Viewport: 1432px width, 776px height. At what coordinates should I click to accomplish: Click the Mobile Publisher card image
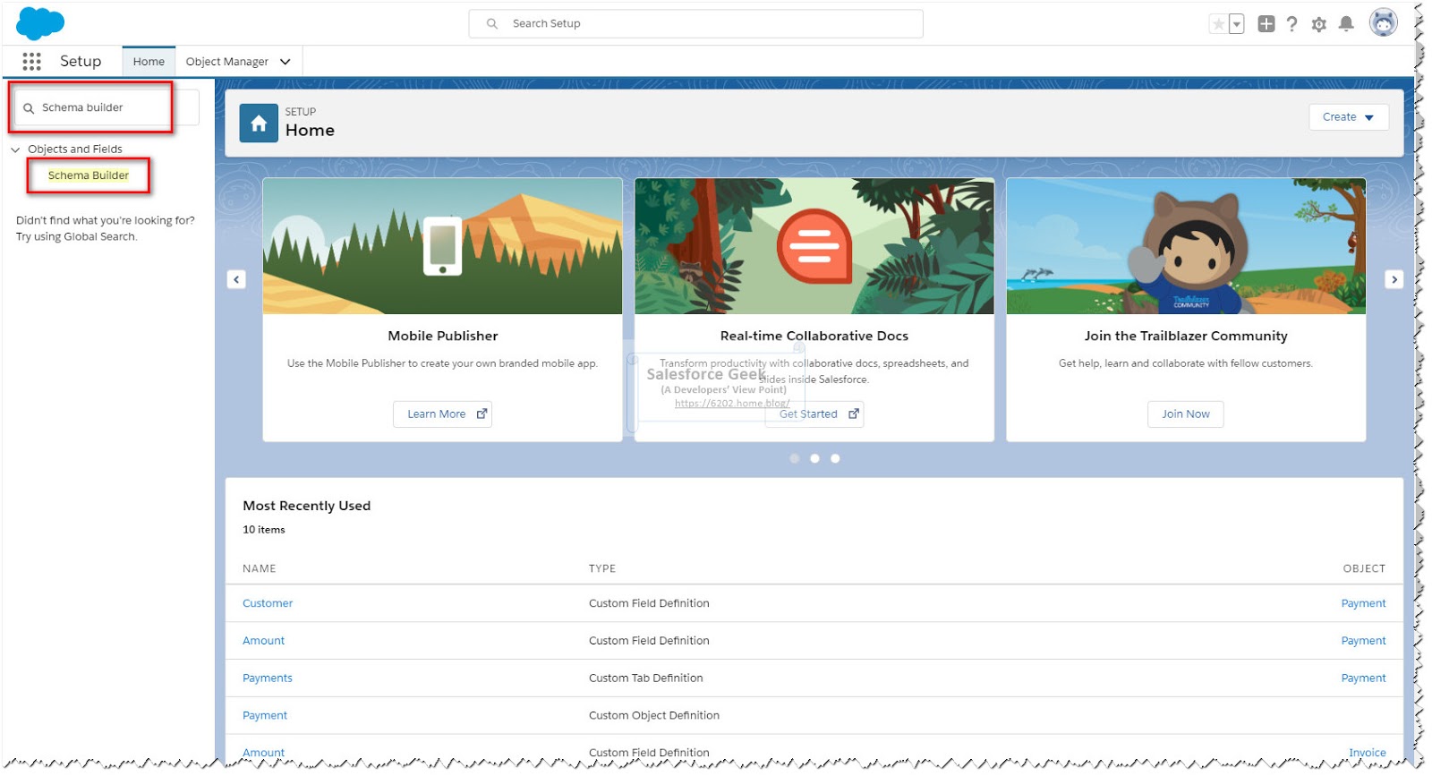[442, 246]
